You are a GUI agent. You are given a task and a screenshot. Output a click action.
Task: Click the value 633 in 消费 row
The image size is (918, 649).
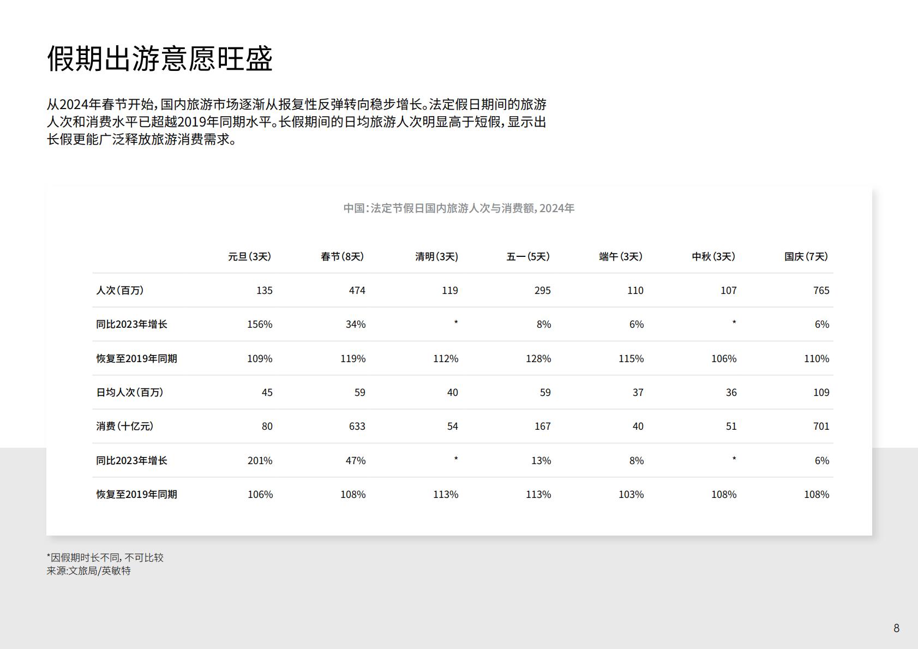(357, 426)
